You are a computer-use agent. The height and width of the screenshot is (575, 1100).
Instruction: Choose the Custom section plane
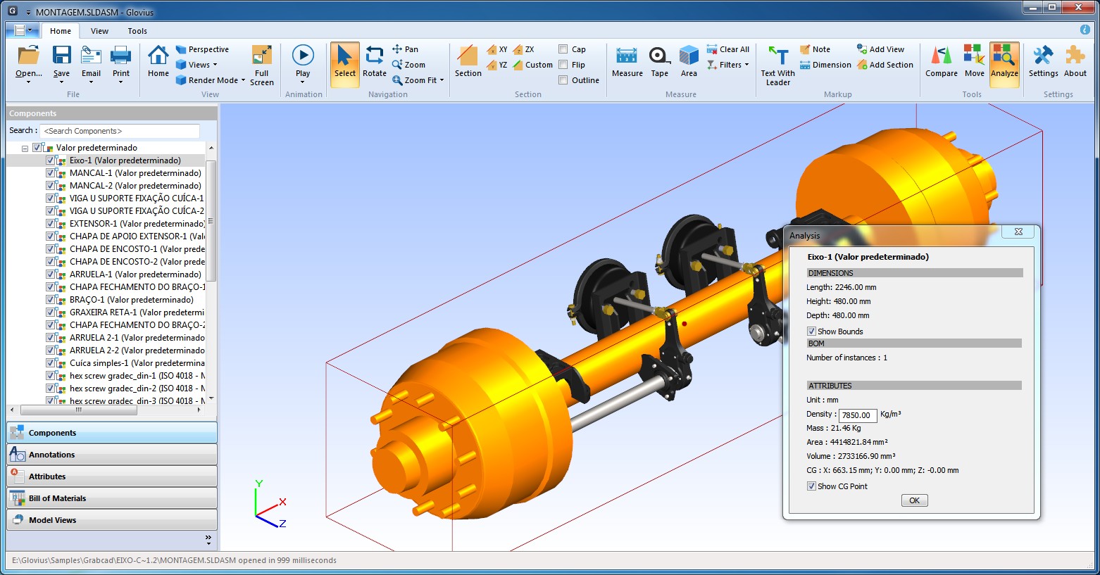point(533,65)
